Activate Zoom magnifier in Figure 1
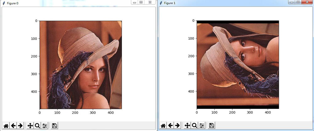Image resolution: width=314 pixels, height=131 pixels. tap(194, 126)
